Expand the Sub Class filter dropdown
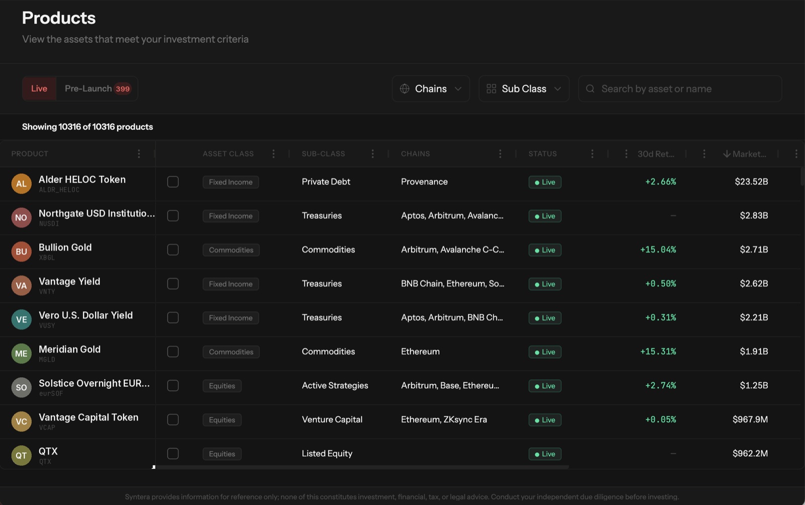Image resolution: width=805 pixels, height=505 pixels. pyautogui.click(x=524, y=89)
